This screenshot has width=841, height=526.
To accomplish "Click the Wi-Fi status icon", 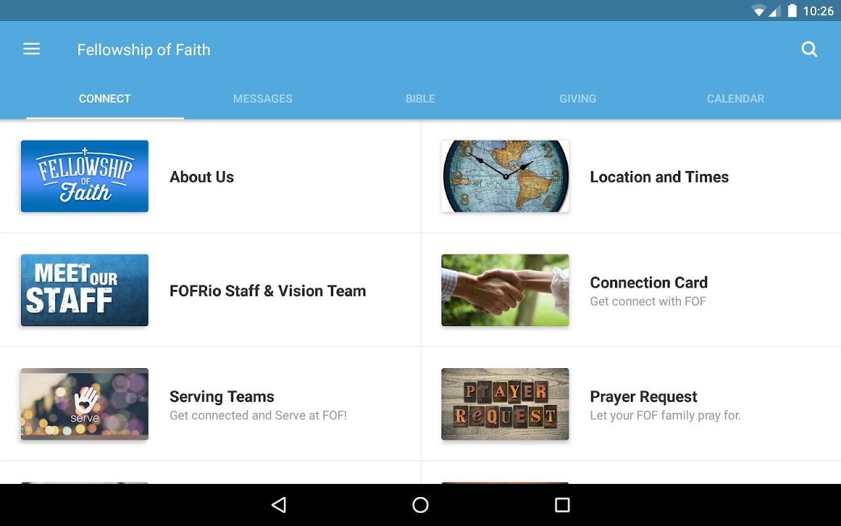I will (760, 11).
